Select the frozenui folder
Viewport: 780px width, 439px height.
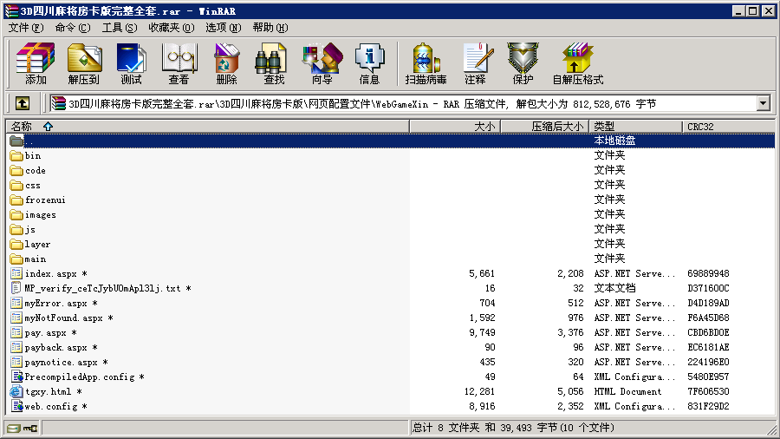tap(45, 200)
